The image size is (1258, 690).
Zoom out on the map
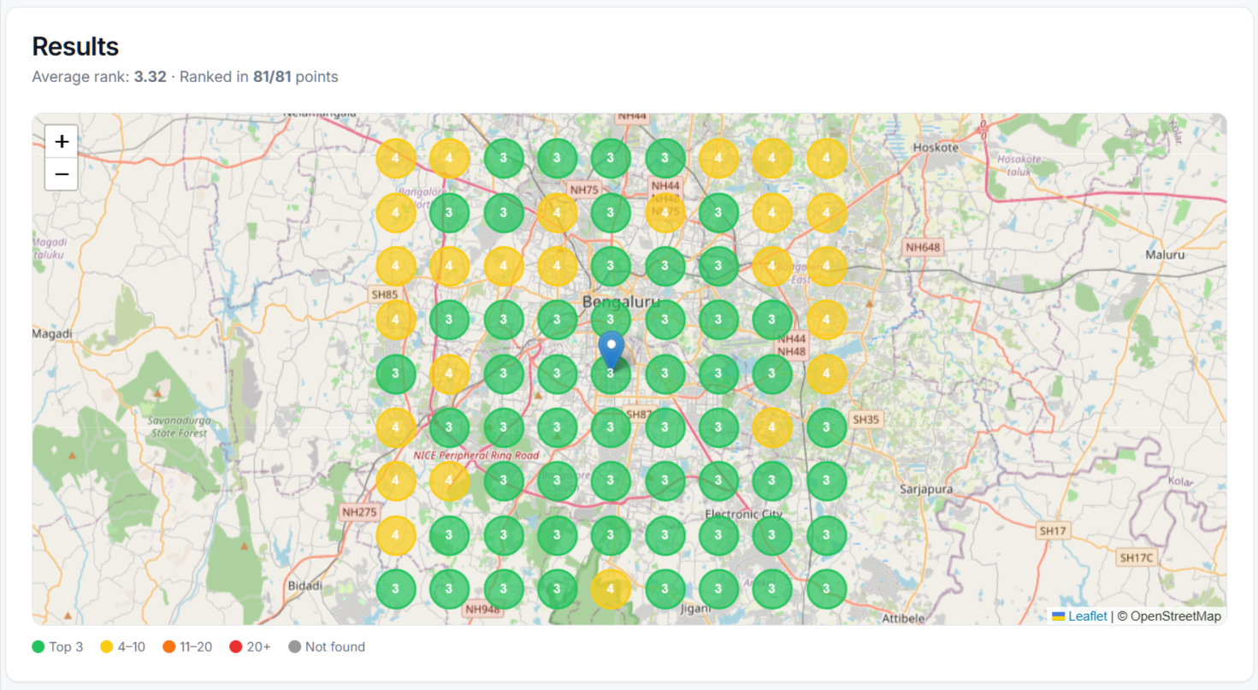[x=62, y=174]
